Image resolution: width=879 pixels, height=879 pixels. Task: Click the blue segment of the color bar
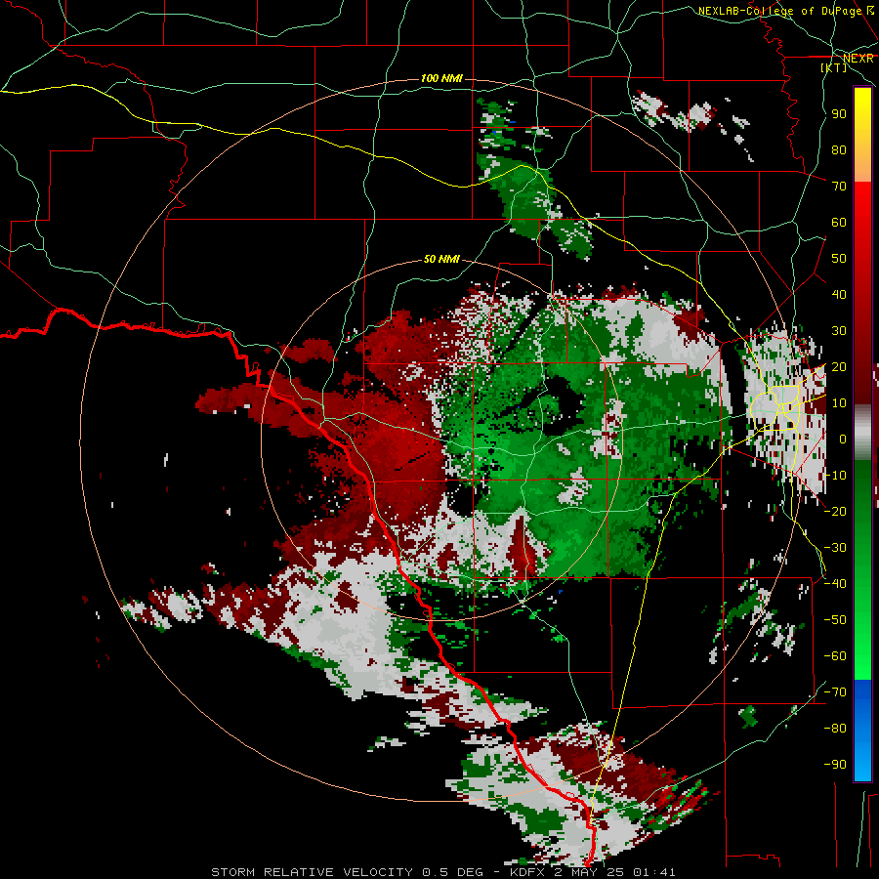pyautogui.click(x=862, y=730)
